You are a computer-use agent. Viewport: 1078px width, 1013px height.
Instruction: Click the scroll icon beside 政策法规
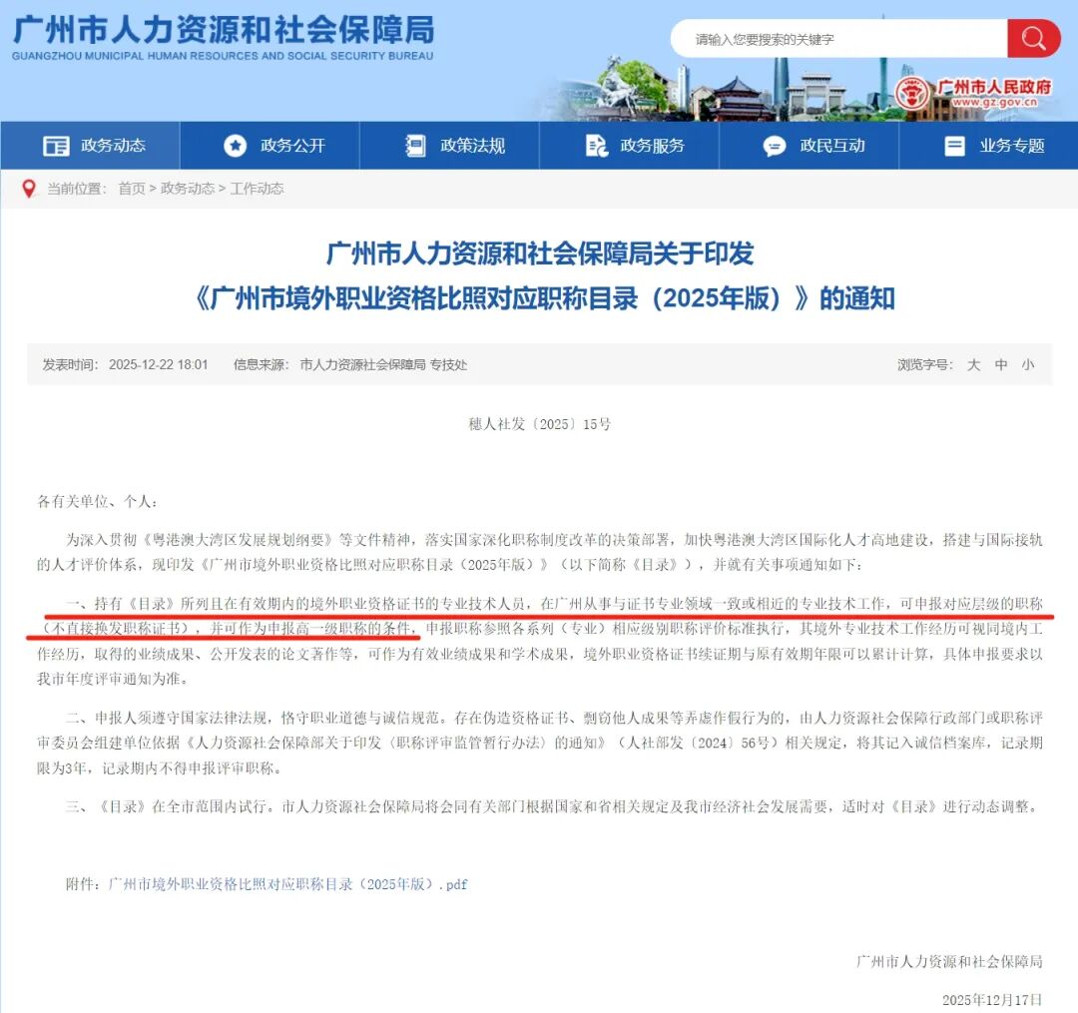click(415, 146)
